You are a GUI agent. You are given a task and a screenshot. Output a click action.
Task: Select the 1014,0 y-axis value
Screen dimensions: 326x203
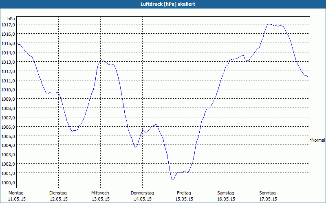pos(8,53)
